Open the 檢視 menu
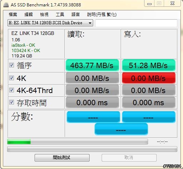 [x=44, y=15]
